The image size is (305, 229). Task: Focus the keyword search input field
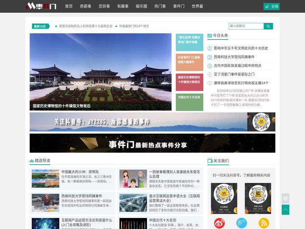[246, 26]
